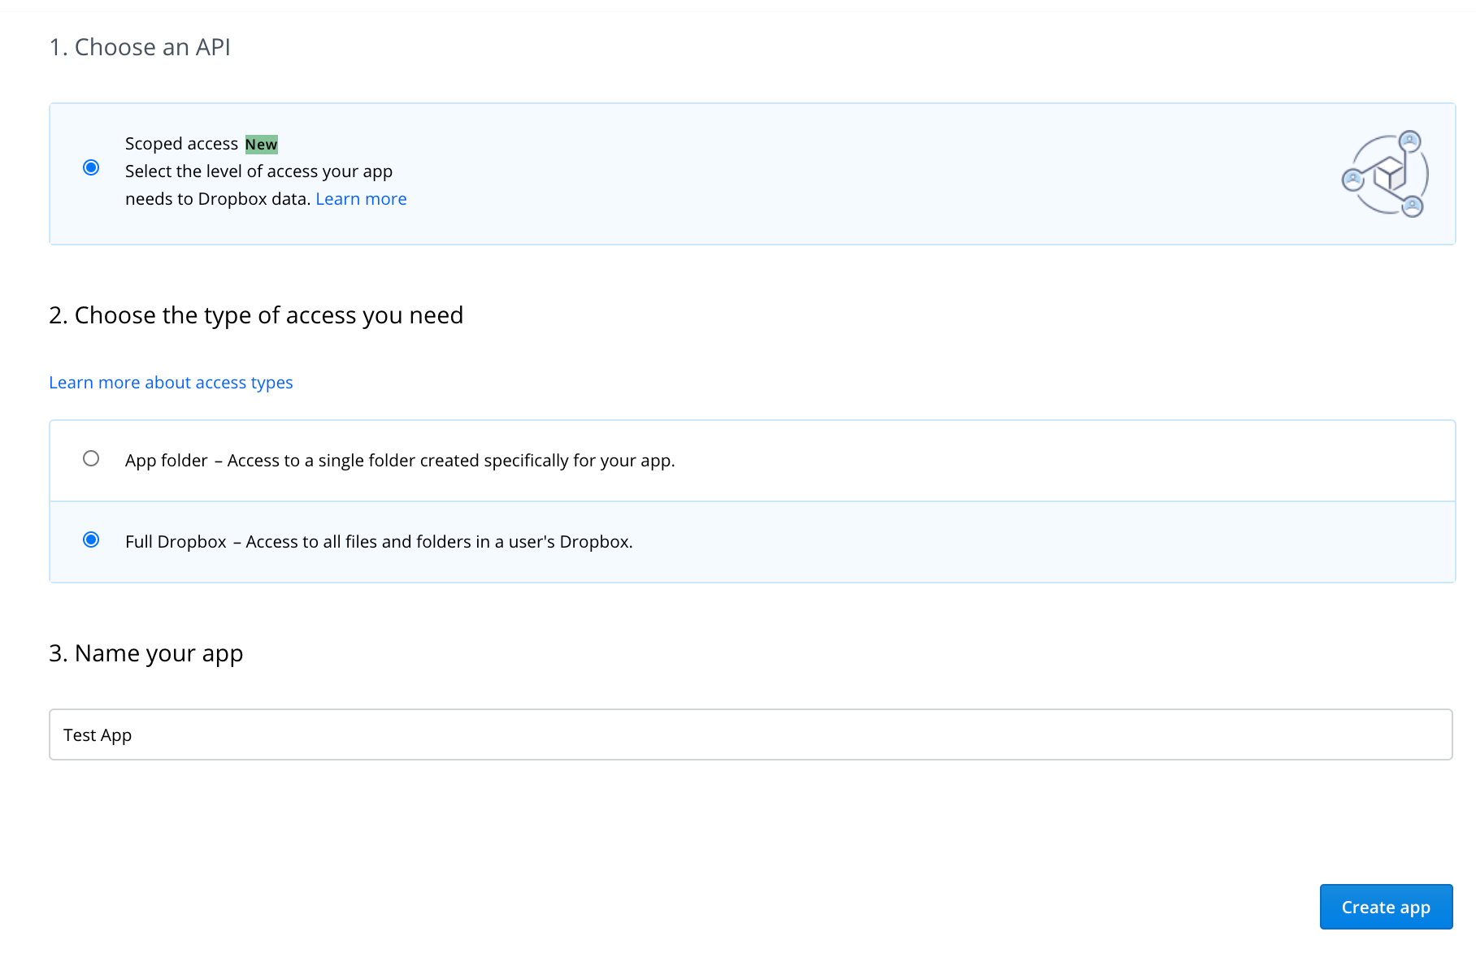Click the "3. Name your app" heading
Screen dimensions: 1476x975
coord(145,653)
